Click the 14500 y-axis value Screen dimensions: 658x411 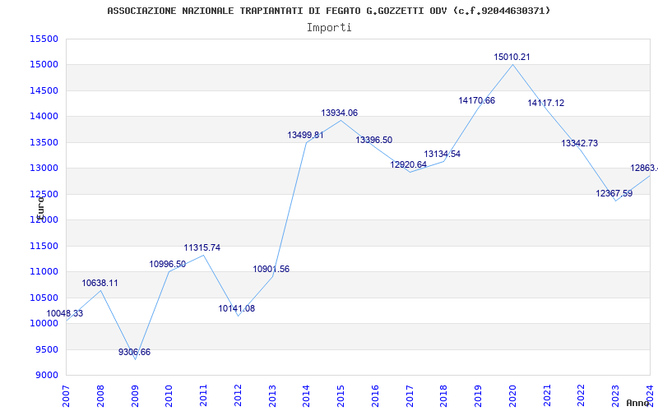pyautogui.click(x=44, y=90)
